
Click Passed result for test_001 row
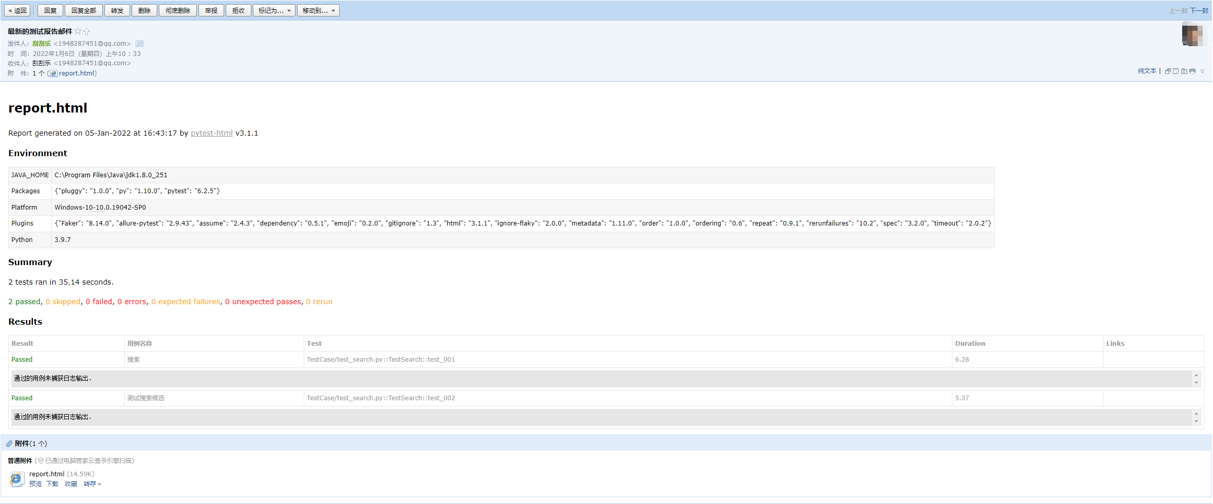point(22,360)
